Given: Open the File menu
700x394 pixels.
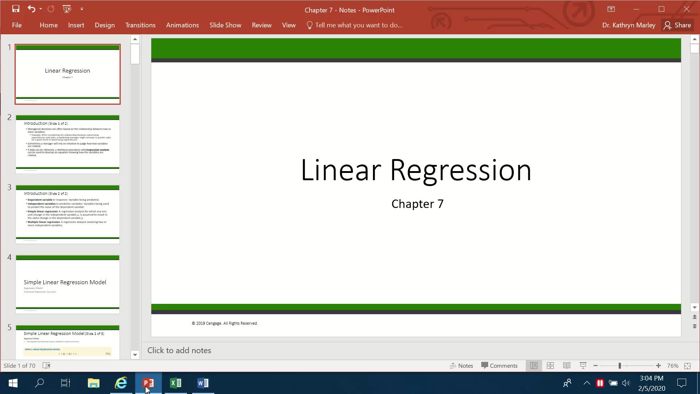Looking at the screenshot, I should click(16, 25).
